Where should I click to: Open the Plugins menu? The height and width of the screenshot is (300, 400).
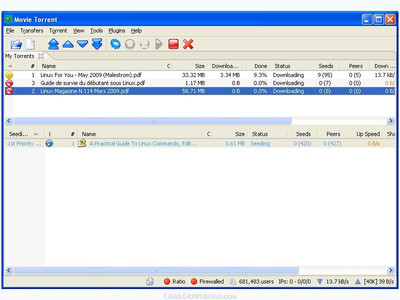pos(116,30)
